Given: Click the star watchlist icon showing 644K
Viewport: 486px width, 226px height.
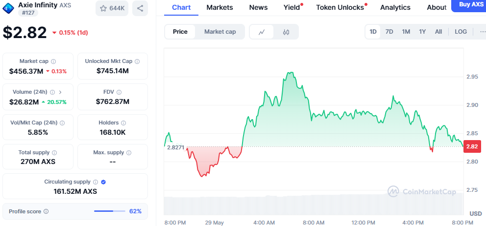Looking at the screenshot, I should click(112, 8).
